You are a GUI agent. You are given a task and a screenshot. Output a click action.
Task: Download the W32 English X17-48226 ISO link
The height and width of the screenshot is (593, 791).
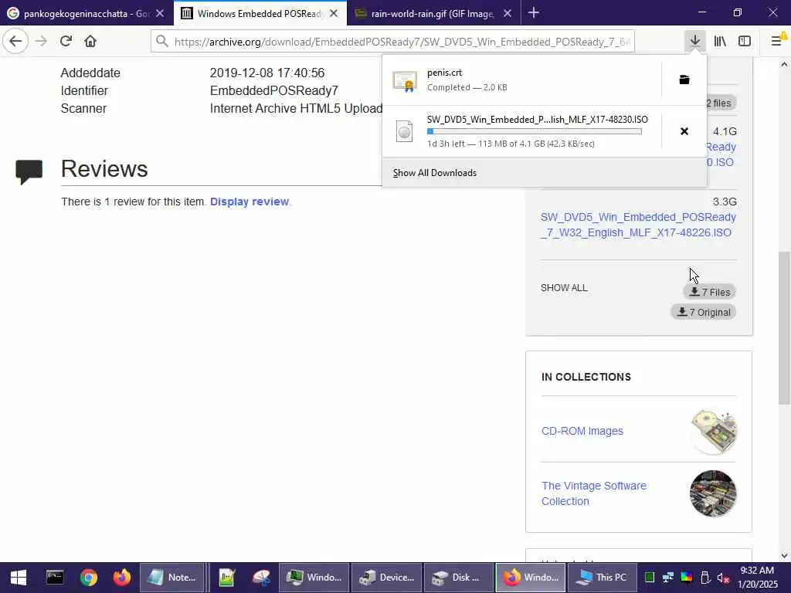point(638,225)
